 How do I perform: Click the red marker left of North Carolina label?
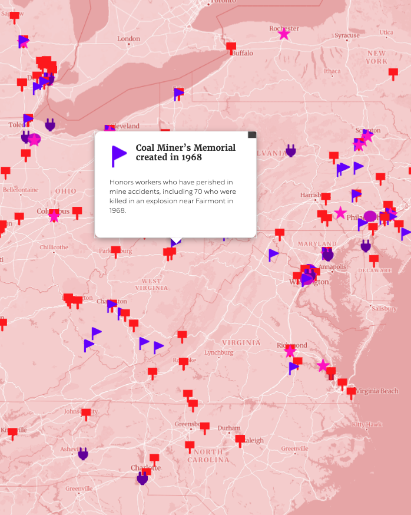pos(190,447)
